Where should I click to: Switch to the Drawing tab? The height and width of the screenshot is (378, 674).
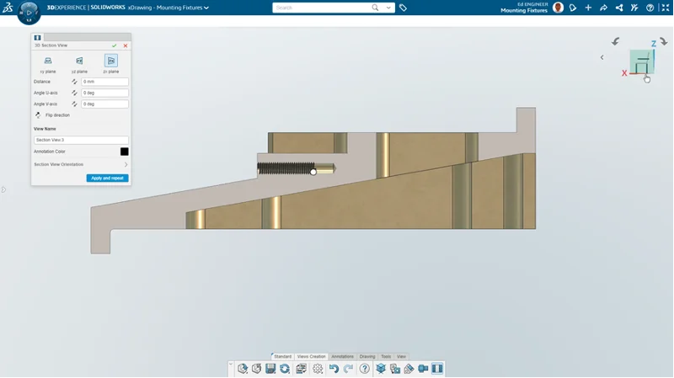tap(367, 357)
